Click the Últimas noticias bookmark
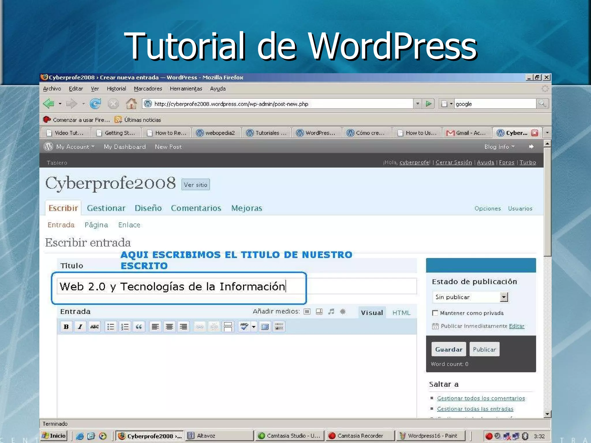Screen dimensions: 591x443 (138, 120)
